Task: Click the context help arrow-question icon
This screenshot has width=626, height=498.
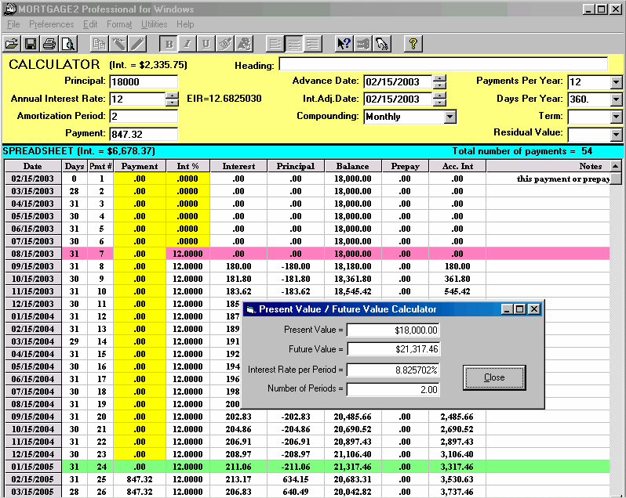Action: [x=344, y=44]
